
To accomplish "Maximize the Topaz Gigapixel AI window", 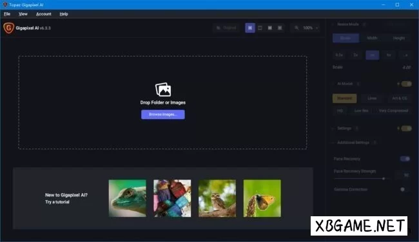I will tap(397, 5).
